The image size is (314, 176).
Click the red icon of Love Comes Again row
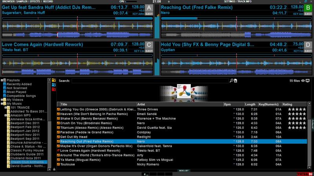click(x=58, y=151)
